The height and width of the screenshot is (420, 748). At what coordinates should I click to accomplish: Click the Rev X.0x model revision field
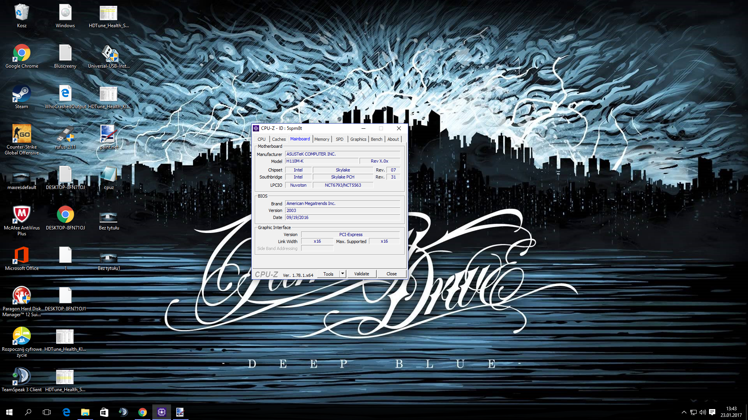point(379,161)
